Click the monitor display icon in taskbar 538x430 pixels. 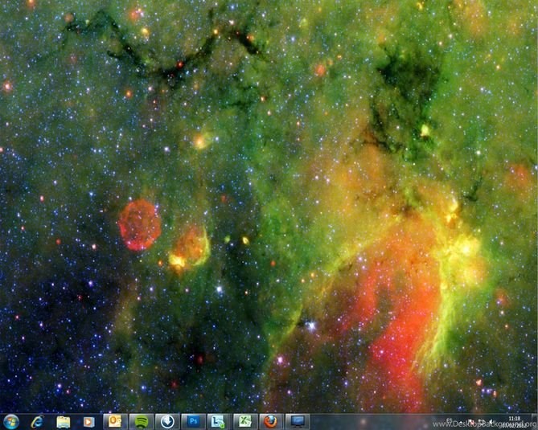tap(298, 421)
